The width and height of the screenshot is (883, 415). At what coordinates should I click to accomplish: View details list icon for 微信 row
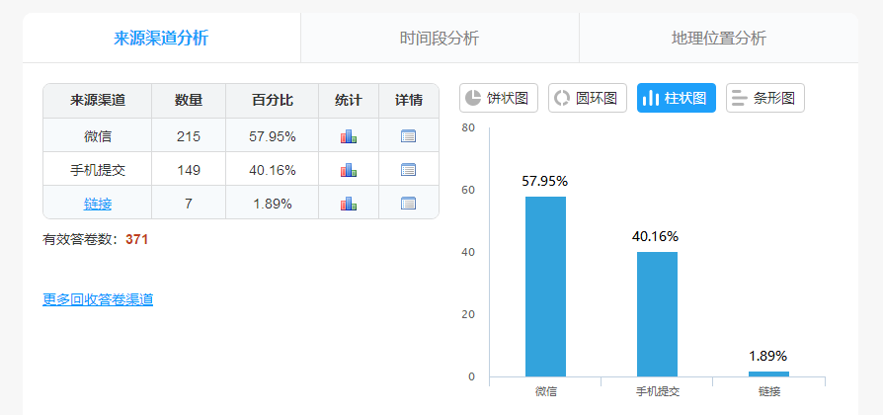(x=408, y=135)
